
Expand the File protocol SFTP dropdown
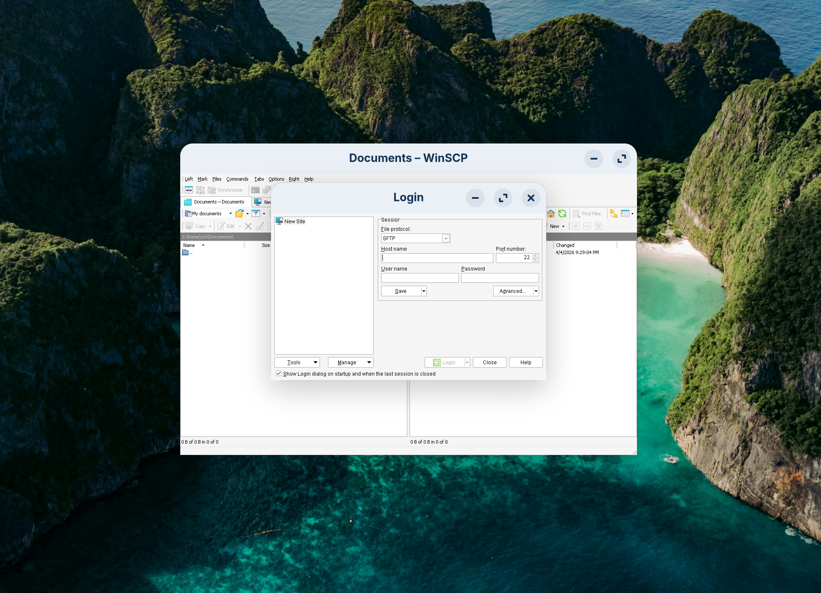point(446,238)
